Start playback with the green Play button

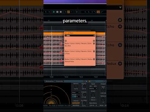[54, 12]
